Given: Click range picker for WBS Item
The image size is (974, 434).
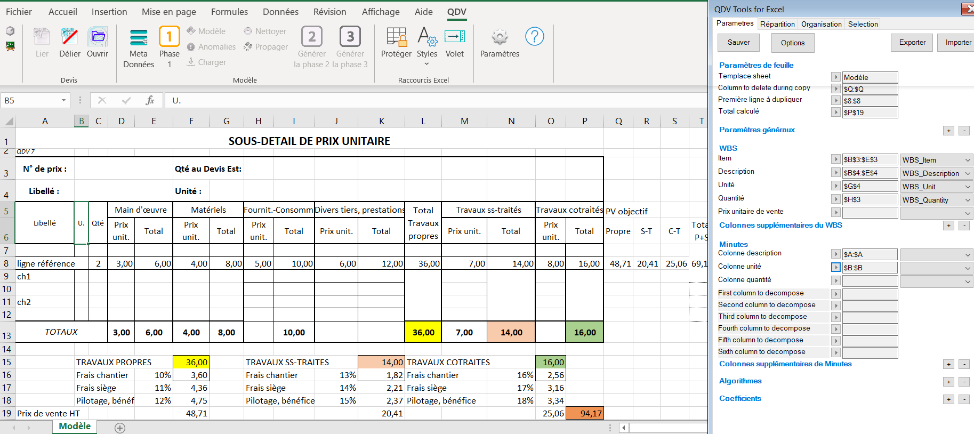Looking at the screenshot, I should 835,159.
